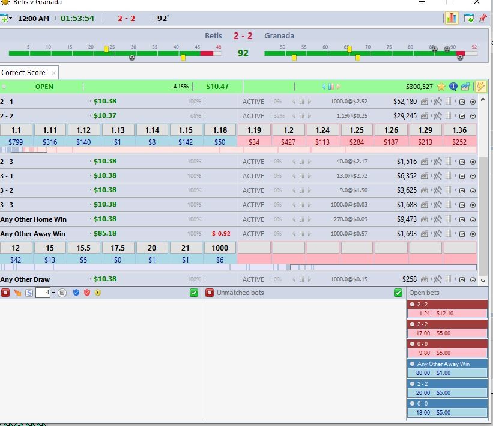This screenshot has height=426, width=493.
Task: Collapse the expanded 2 - 2 price ladder
Action: (x=462, y=116)
